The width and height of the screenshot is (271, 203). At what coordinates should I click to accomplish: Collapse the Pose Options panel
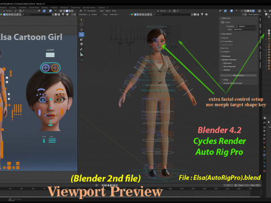click(x=226, y=34)
